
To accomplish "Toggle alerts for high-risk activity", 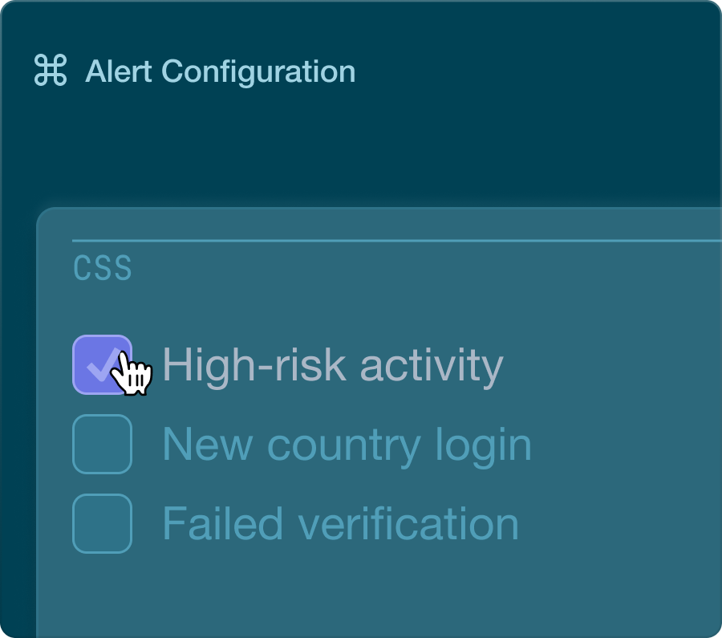I will (x=102, y=365).
